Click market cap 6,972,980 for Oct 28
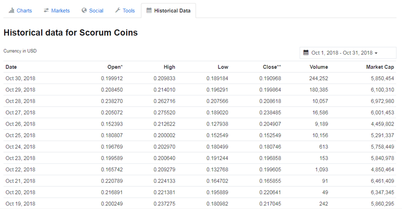Viewport: 402px width, 209px height. click(382, 101)
